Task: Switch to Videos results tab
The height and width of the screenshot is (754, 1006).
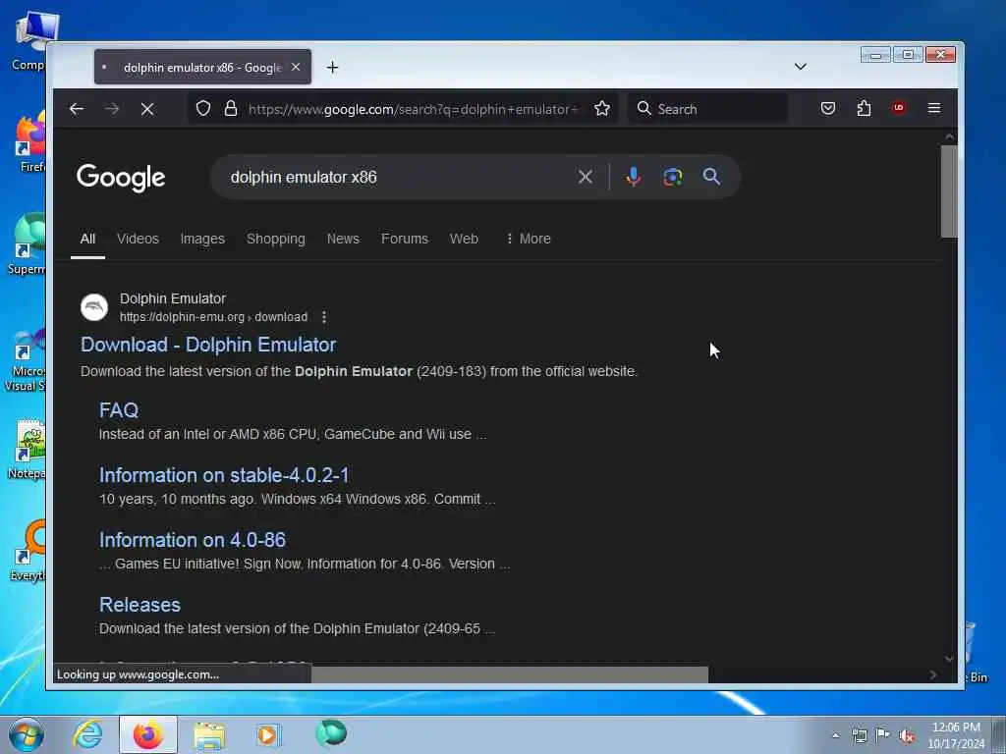Action: click(138, 239)
